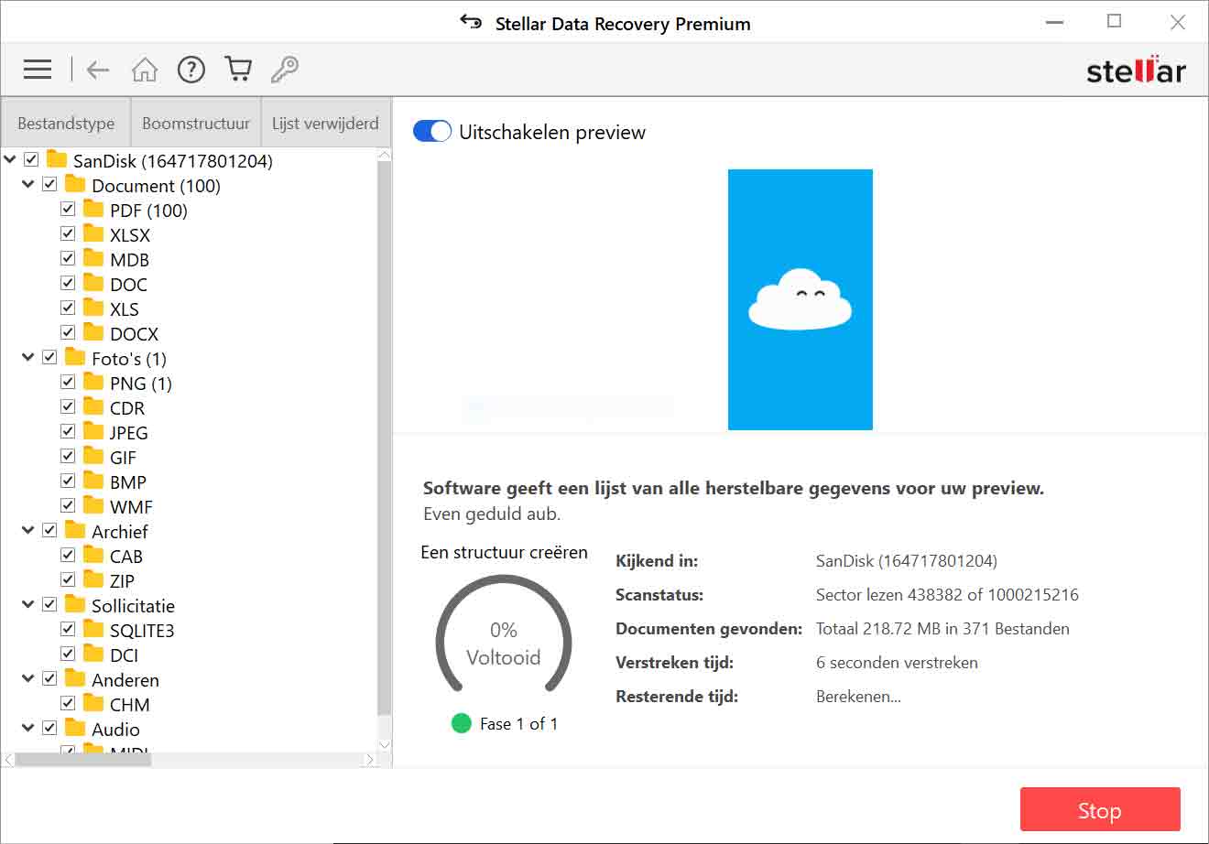
Task: Go to the home screen icon
Action: [145, 70]
